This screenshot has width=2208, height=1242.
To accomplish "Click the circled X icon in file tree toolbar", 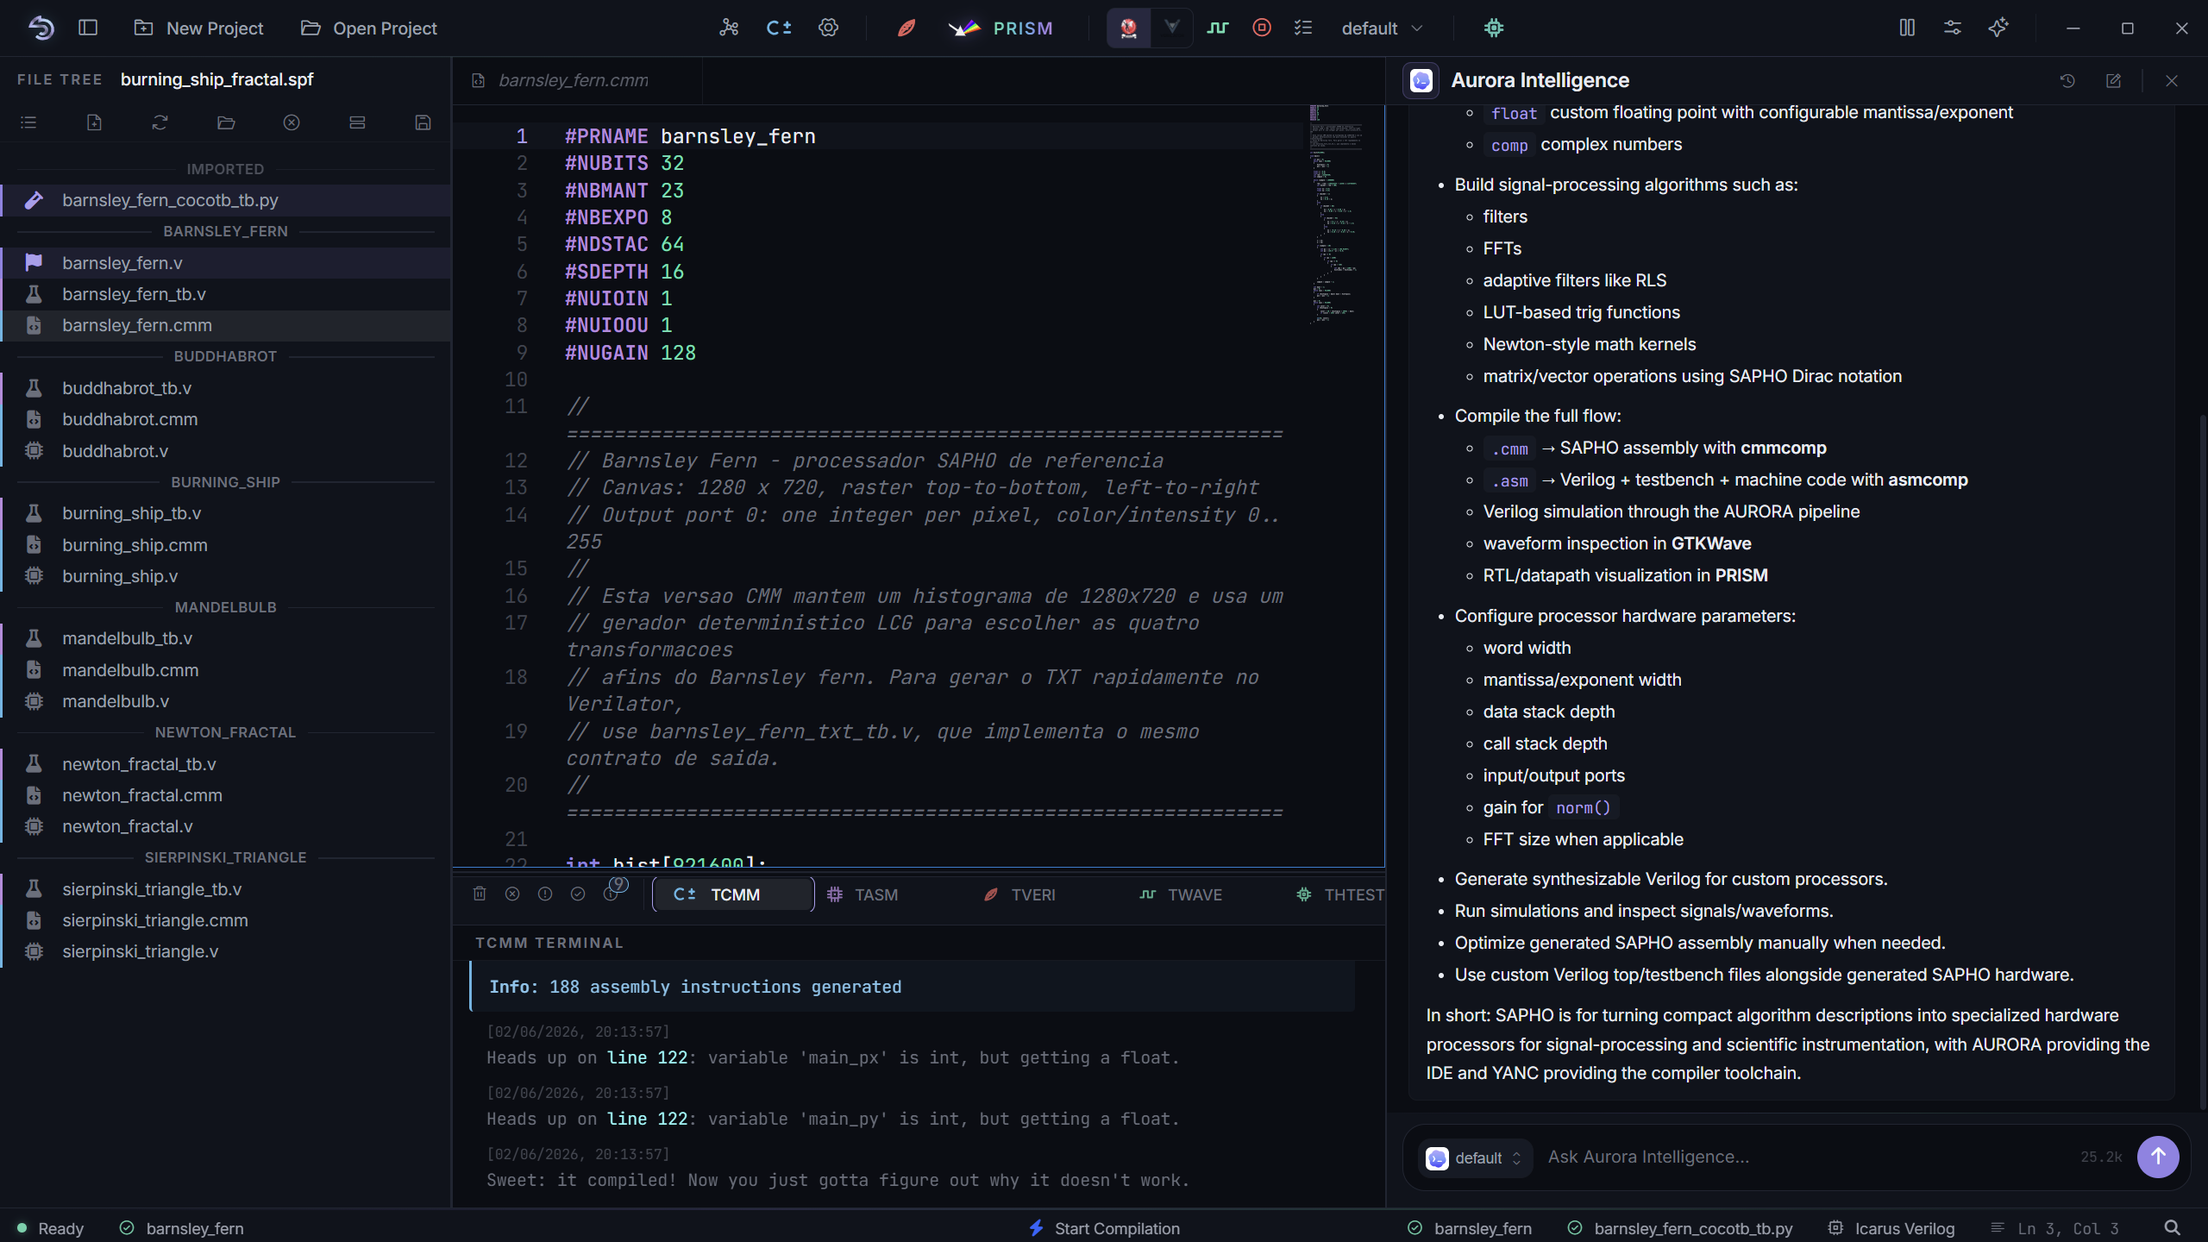I will tap(292, 122).
